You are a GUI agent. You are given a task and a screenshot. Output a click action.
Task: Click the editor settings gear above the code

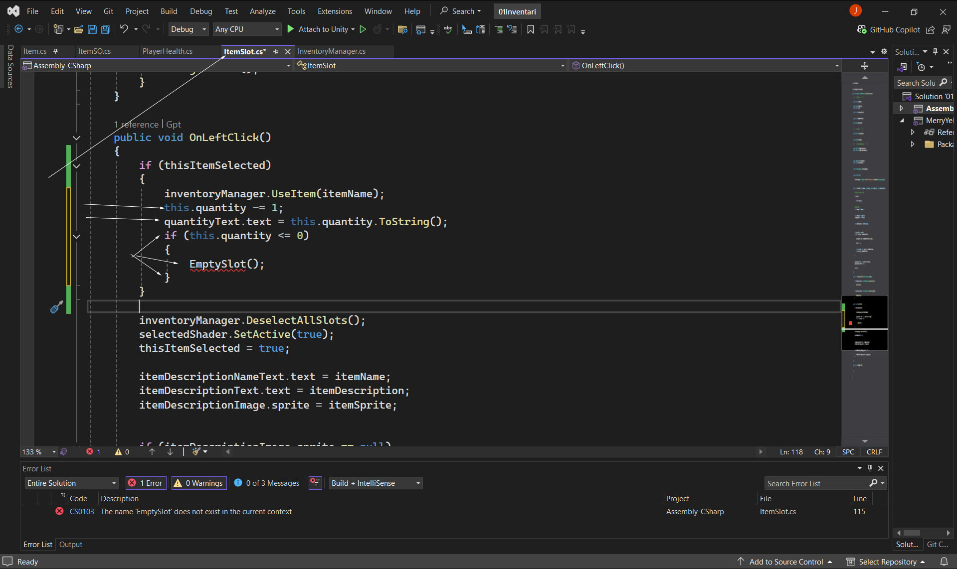pyautogui.click(x=884, y=51)
